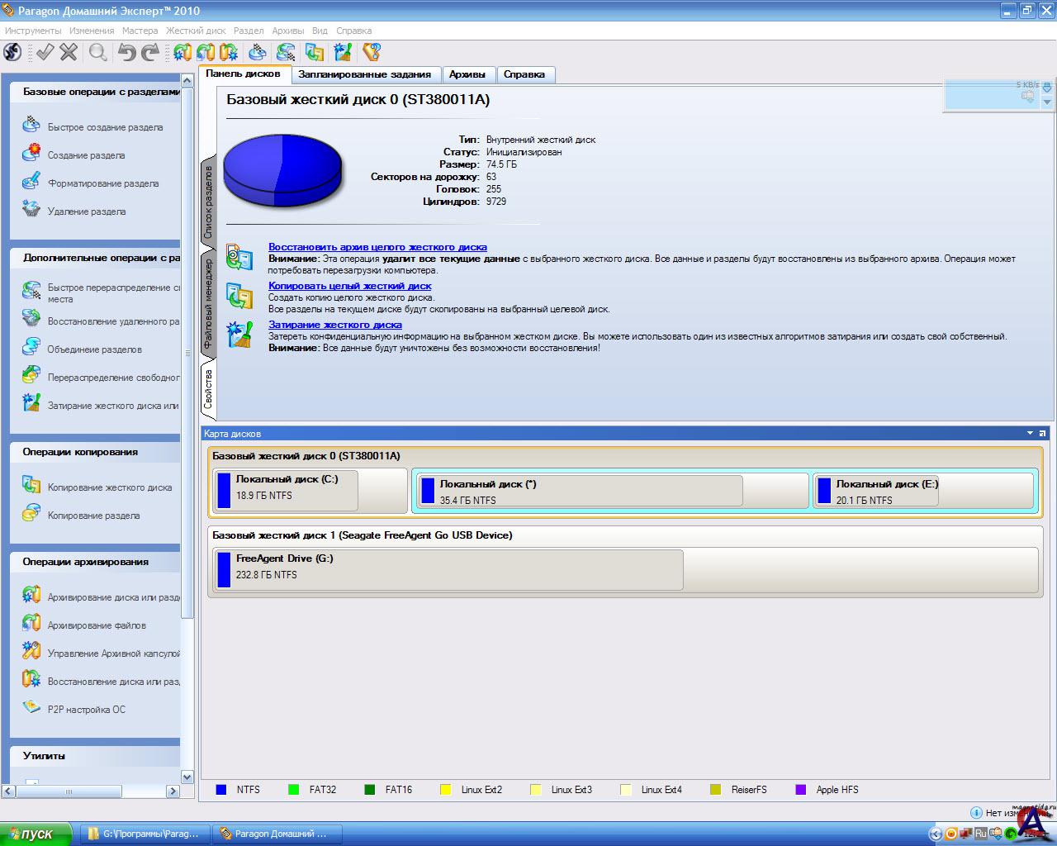Screen dimensions: 1057x846
Task: Click the Undo arrow in the toolbar
Action: click(126, 53)
